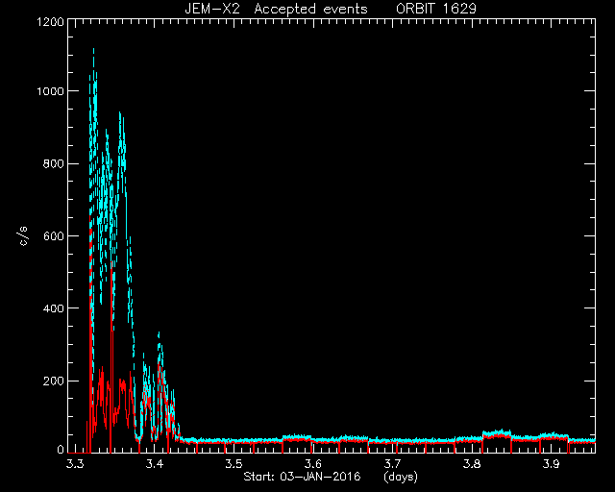Click the 3.8 x-axis tick label
This screenshot has width=615, height=492.
472,464
